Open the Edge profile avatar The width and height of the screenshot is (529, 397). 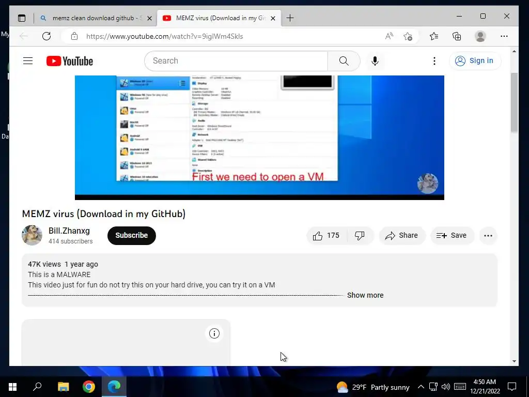click(x=480, y=36)
